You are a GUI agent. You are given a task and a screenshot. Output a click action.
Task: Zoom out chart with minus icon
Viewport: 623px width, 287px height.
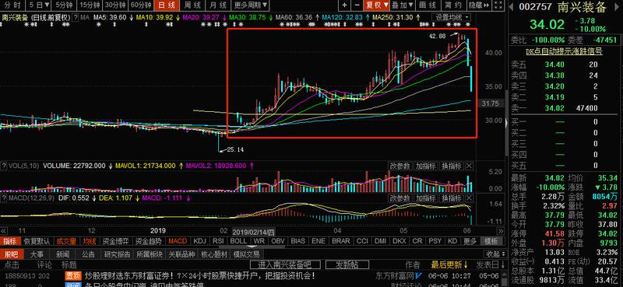coord(357,5)
